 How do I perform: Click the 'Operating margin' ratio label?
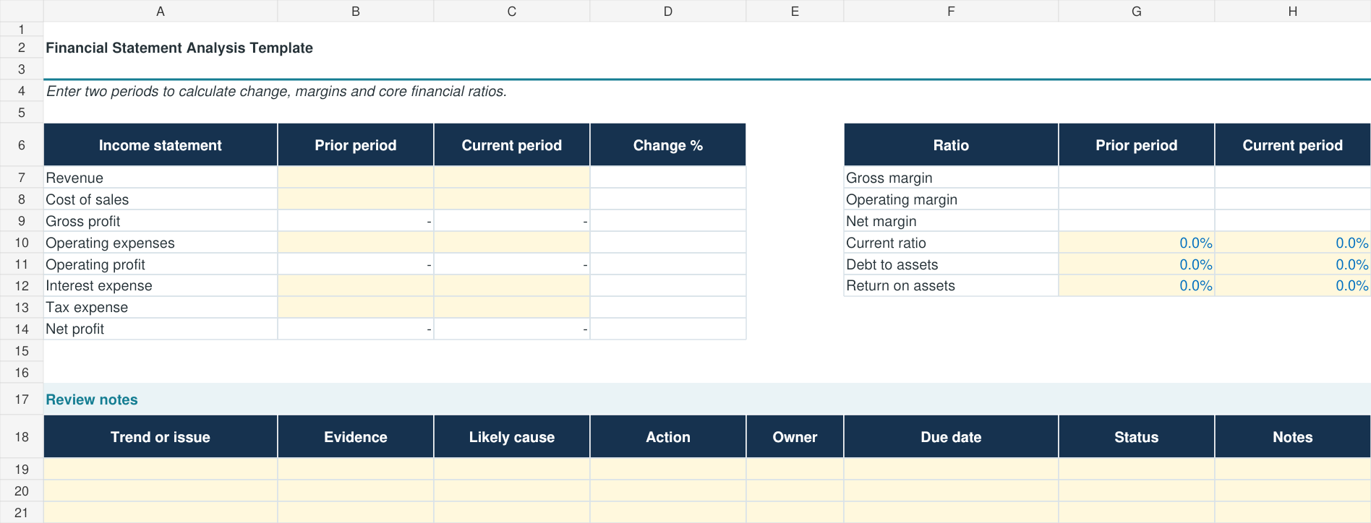coord(902,199)
